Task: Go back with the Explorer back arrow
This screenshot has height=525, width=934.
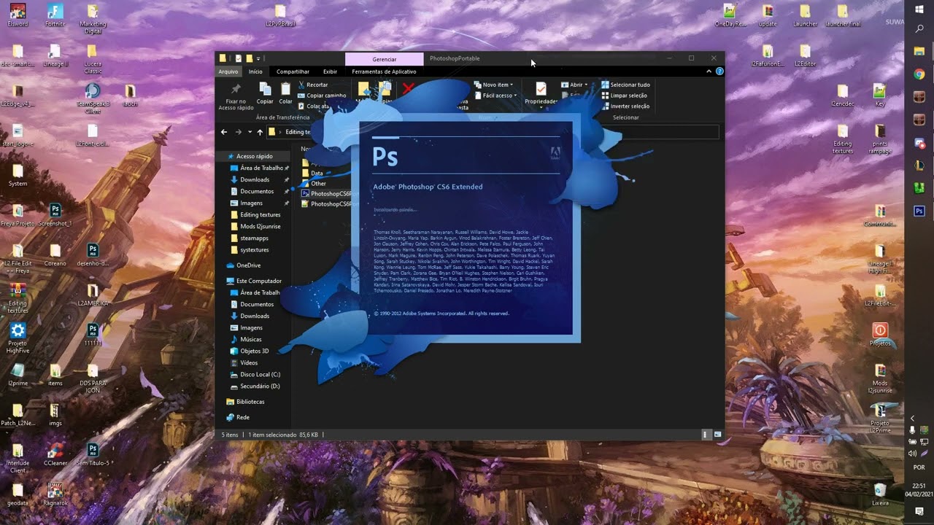Action: pyautogui.click(x=224, y=132)
